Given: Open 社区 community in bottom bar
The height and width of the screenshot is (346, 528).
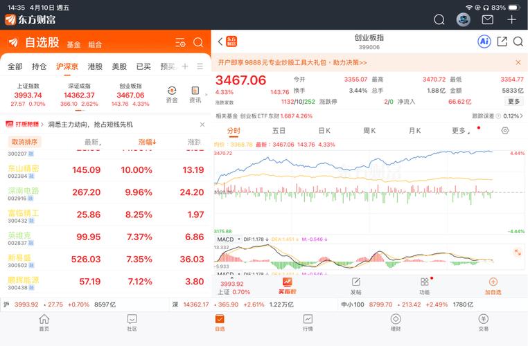Looking at the screenshot, I should click(132, 322).
